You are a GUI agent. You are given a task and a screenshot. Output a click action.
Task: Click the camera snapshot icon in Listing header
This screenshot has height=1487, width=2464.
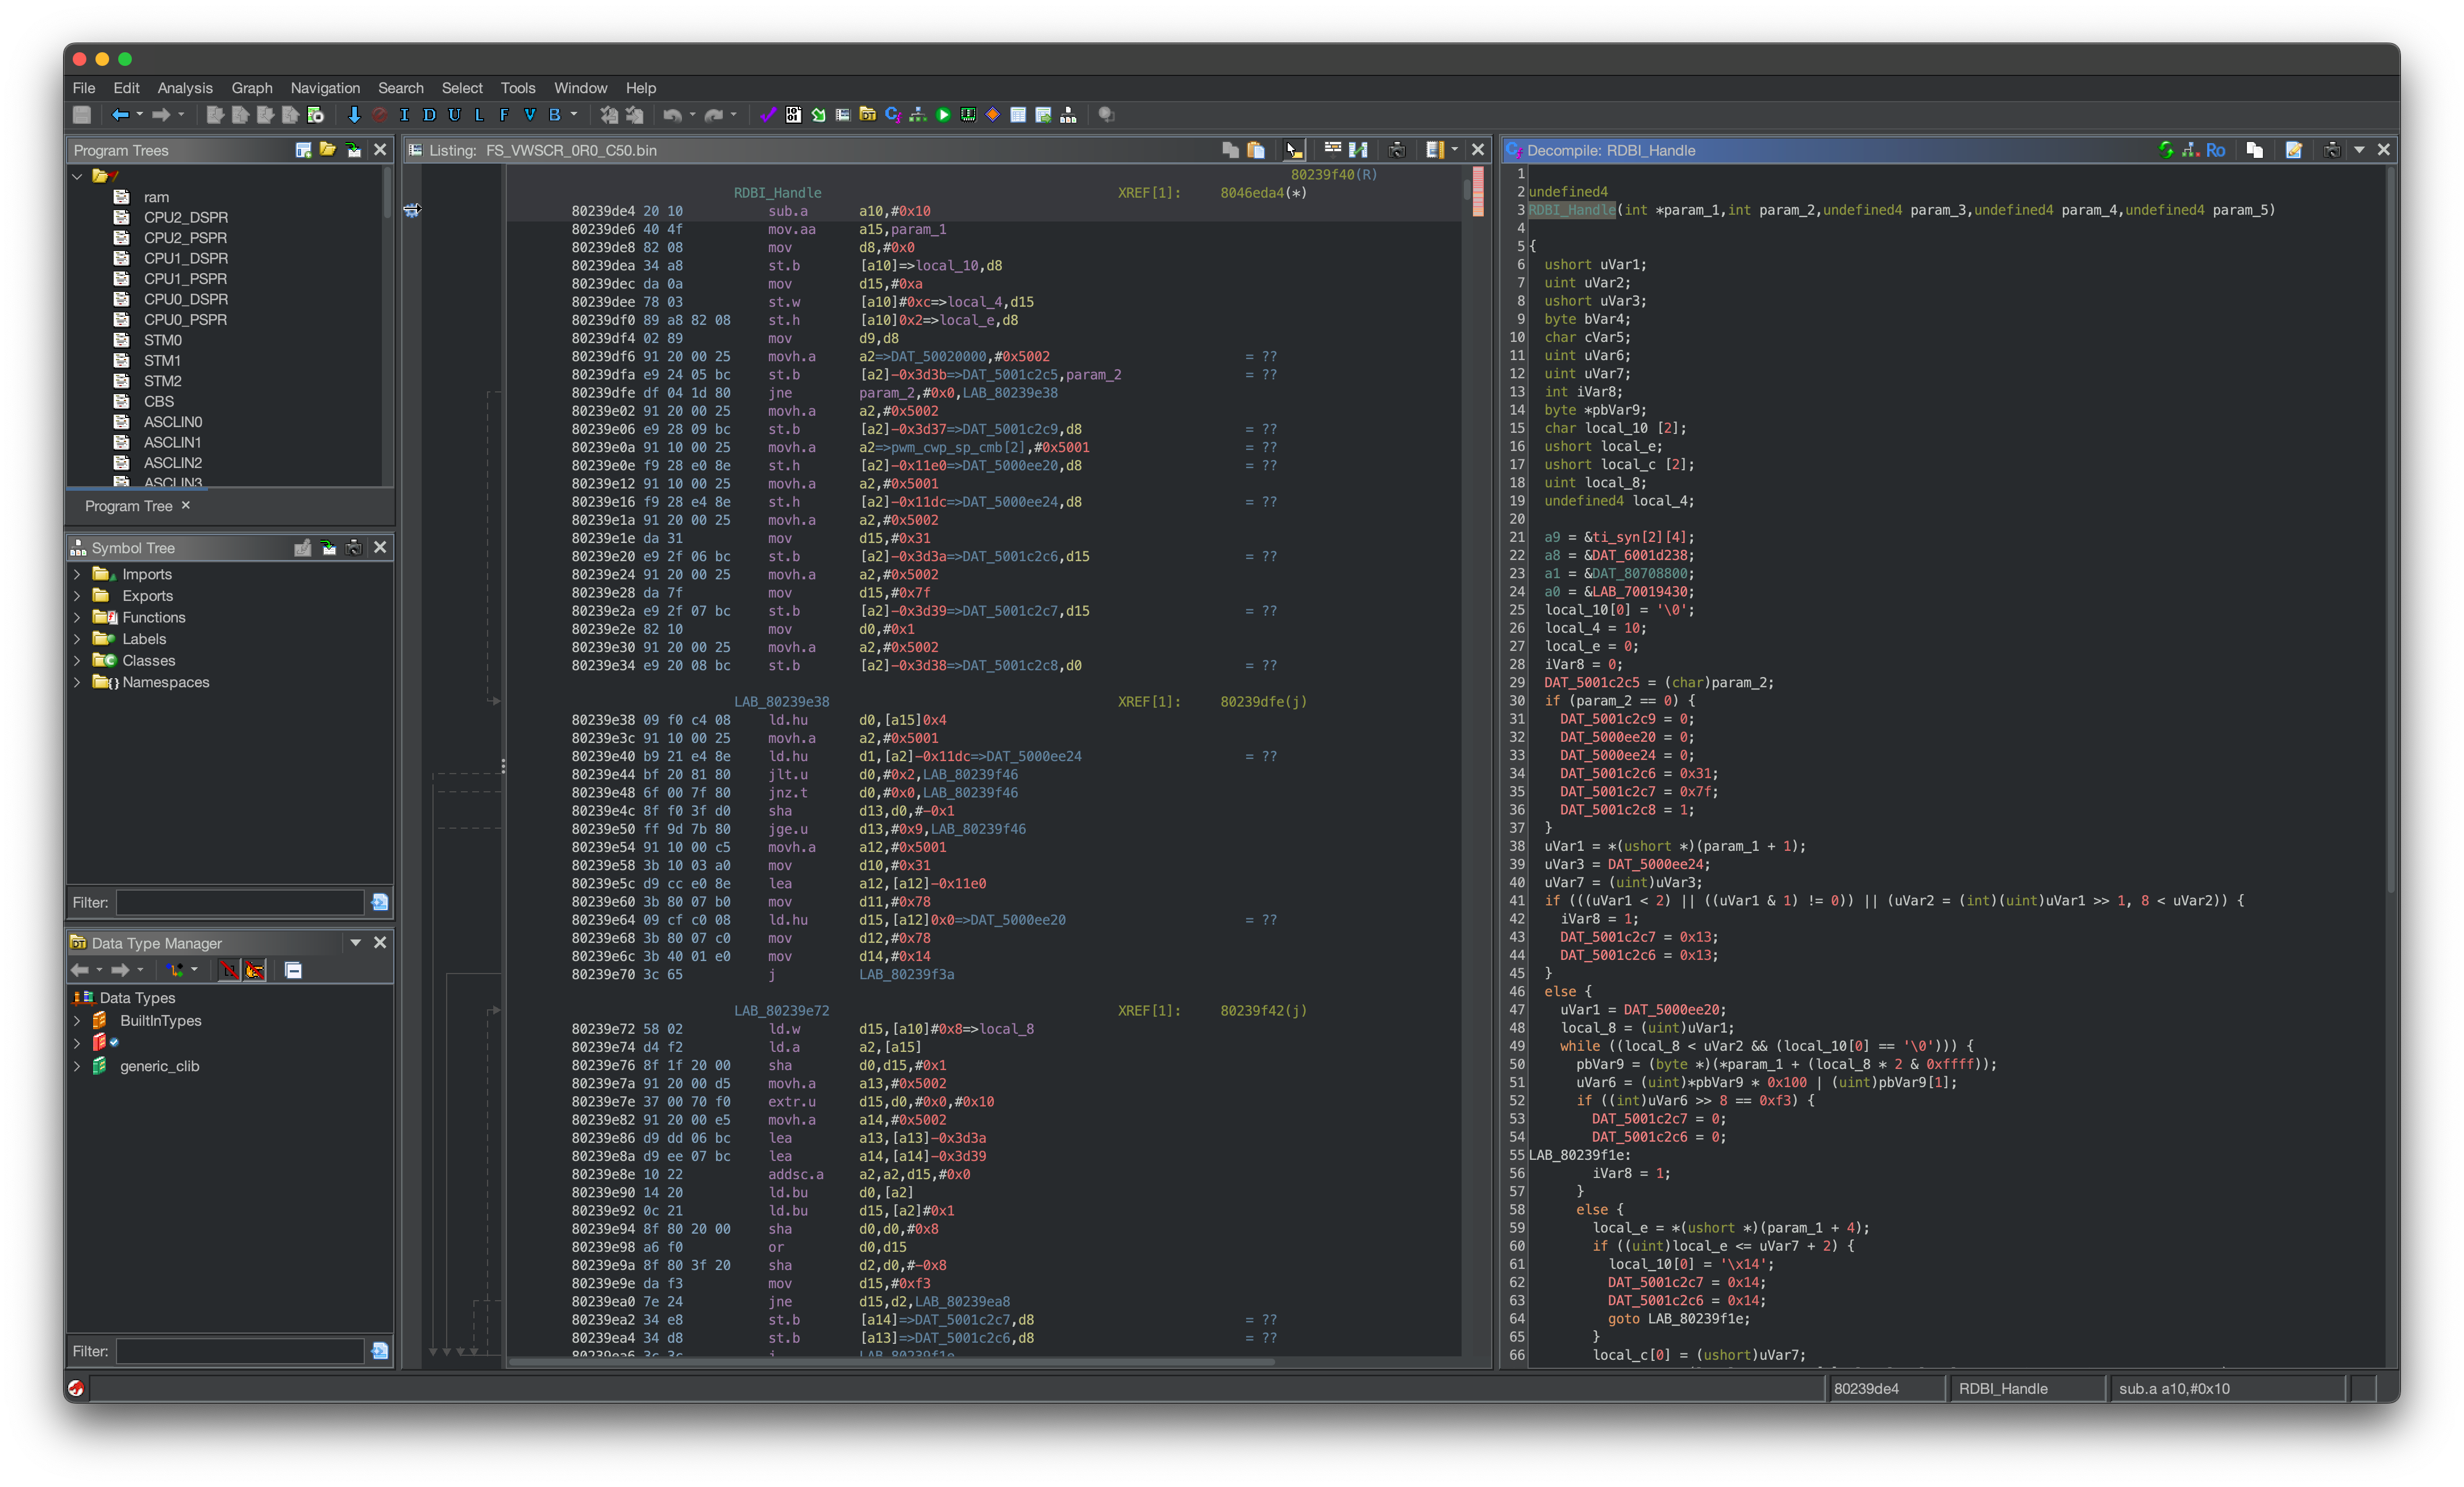click(x=1397, y=150)
